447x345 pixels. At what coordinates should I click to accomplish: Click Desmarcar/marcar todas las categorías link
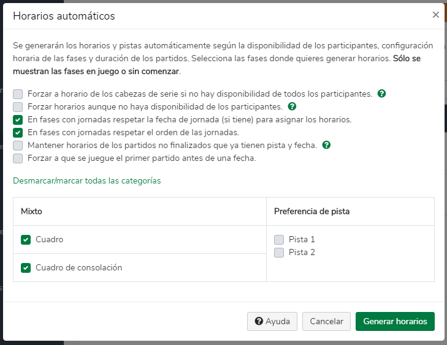pos(87,180)
